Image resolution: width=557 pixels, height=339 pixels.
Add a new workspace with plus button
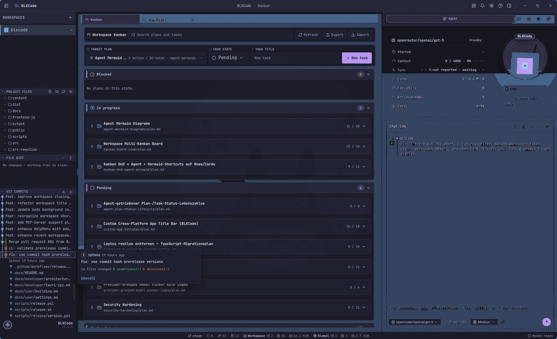click(70, 18)
